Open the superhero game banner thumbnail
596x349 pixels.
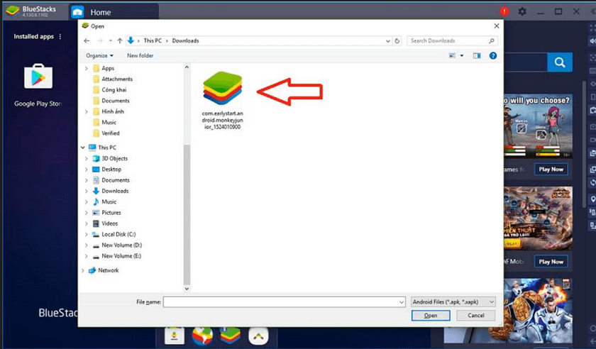(538, 311)
